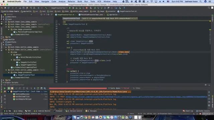Switch to PhotoViewPresenterImpl.java tab
Image resolution: width=214 pixels, height=120 pixels.
coord(92,15)
